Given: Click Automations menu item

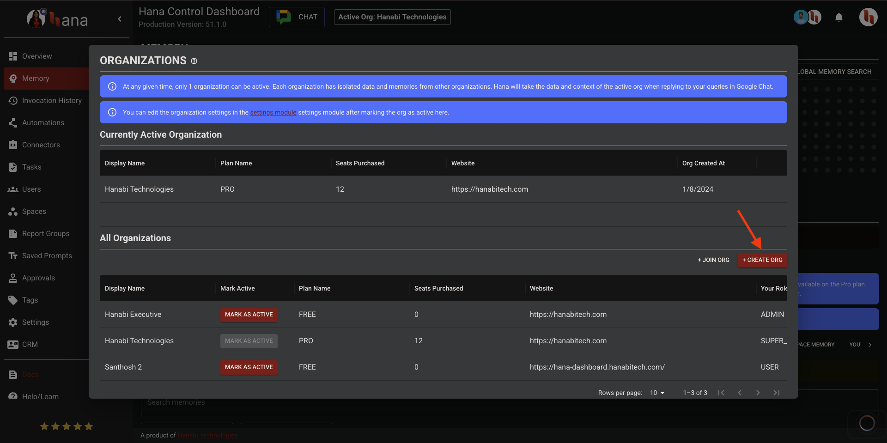Looking at the screenshot, I should 43,123.
